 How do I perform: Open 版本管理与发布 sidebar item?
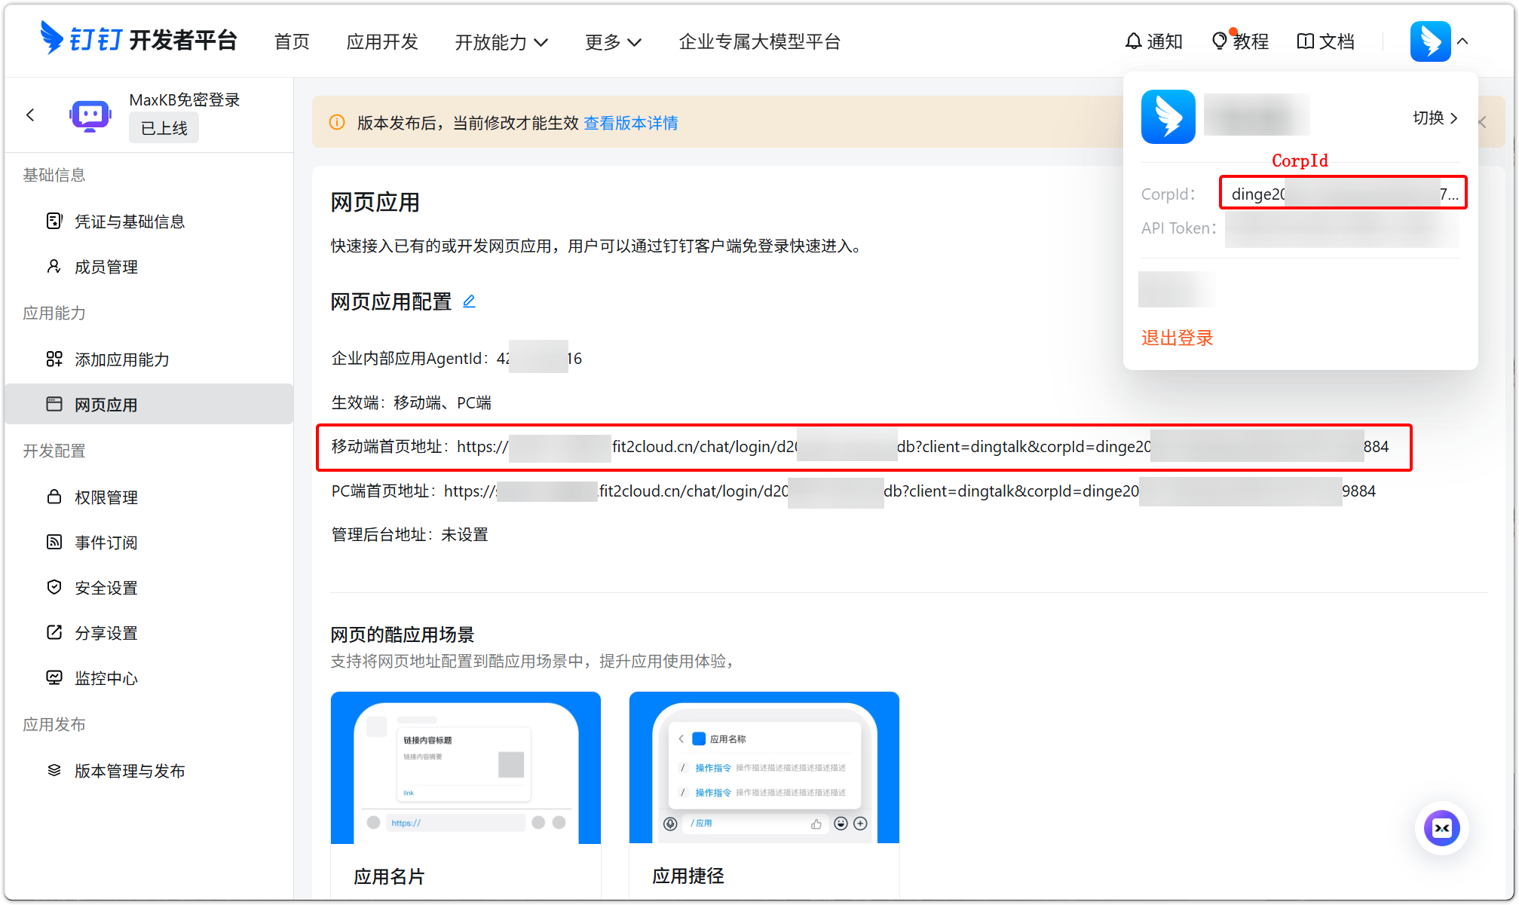click(x=130, y=771)
